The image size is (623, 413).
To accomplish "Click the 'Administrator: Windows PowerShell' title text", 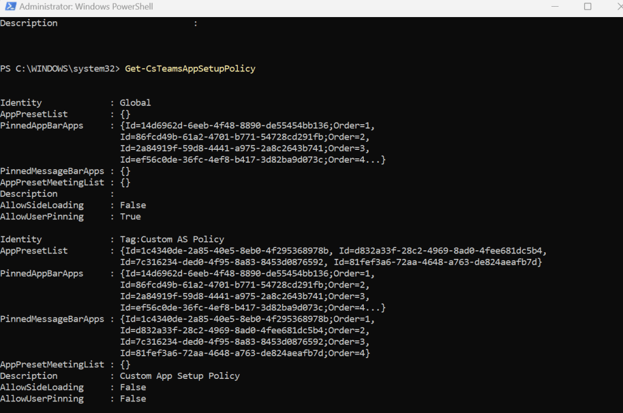I will pos(86,7).
